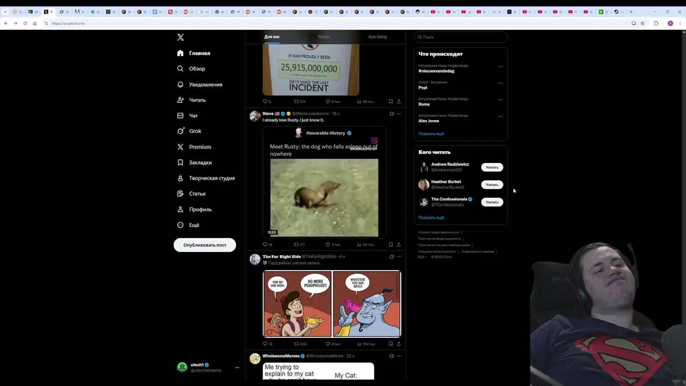Open Grok icon on Far Right Side post
686x386 pixels.
(x=391, y=257)
